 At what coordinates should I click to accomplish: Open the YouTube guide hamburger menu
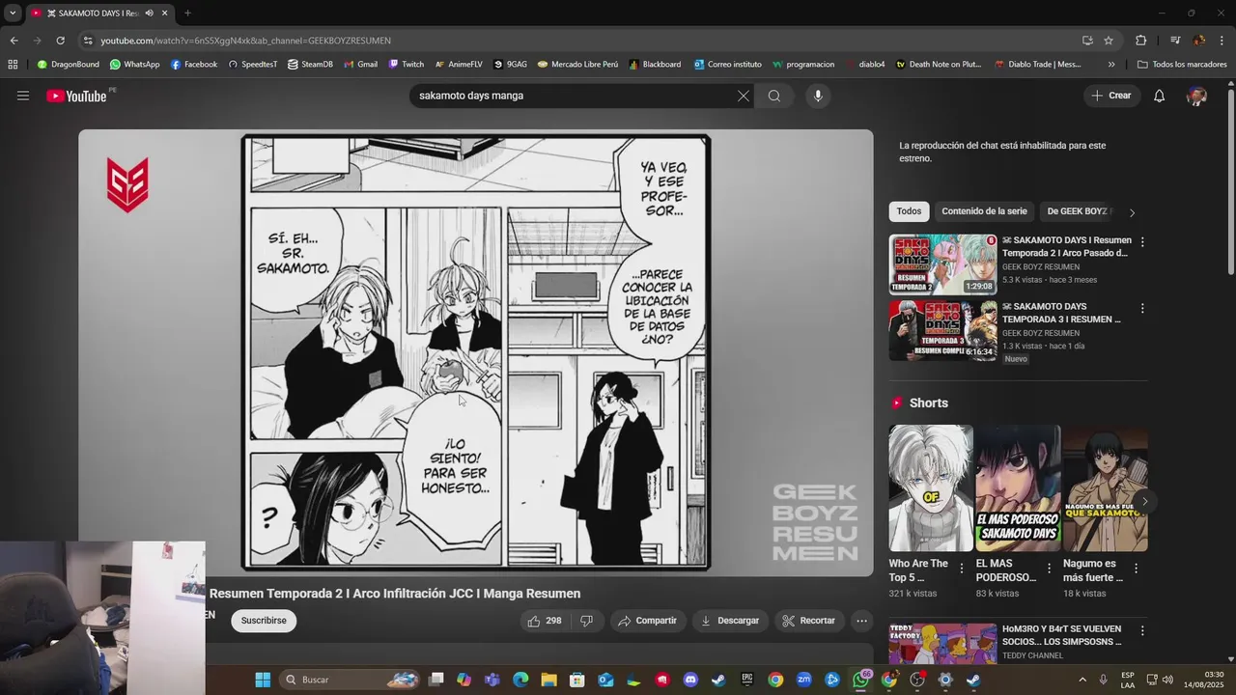pyautogui.click(x=23, y=96)
